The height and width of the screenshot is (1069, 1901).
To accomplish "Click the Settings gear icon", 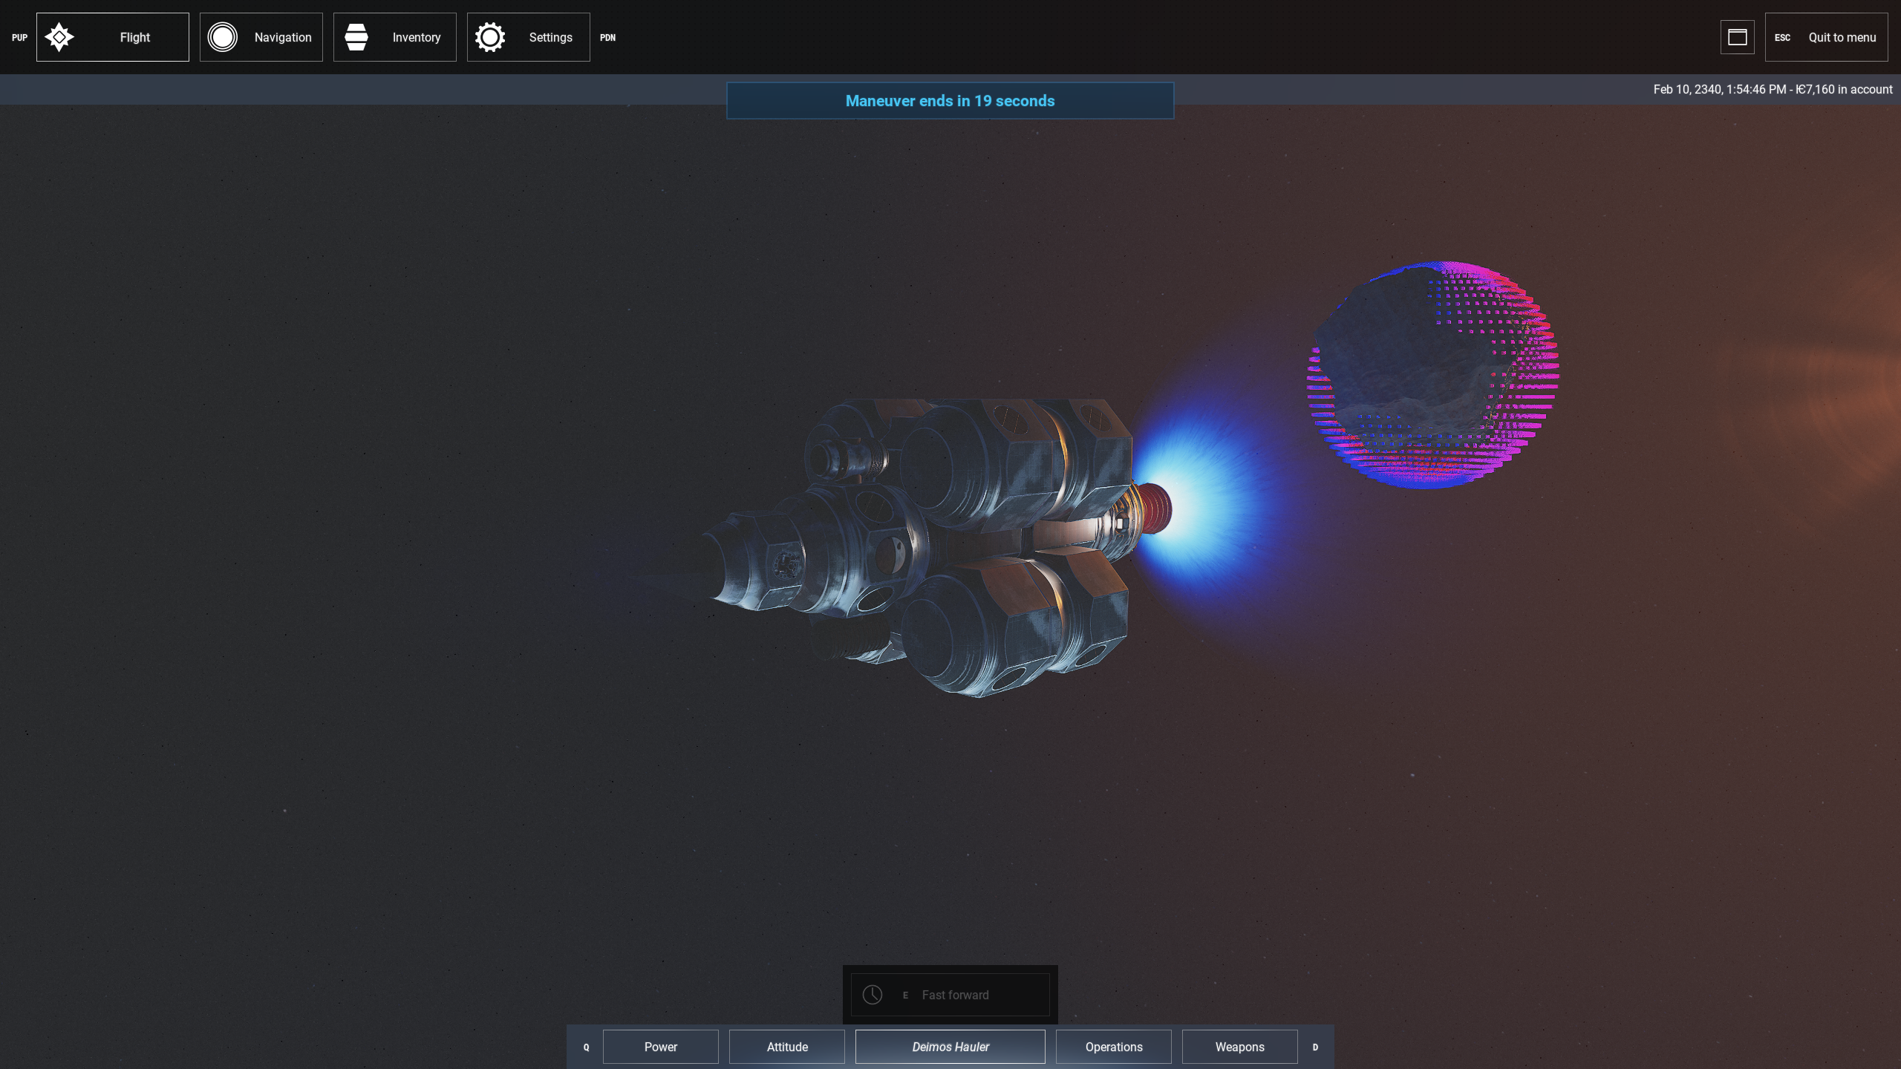I will coord(490,37).
